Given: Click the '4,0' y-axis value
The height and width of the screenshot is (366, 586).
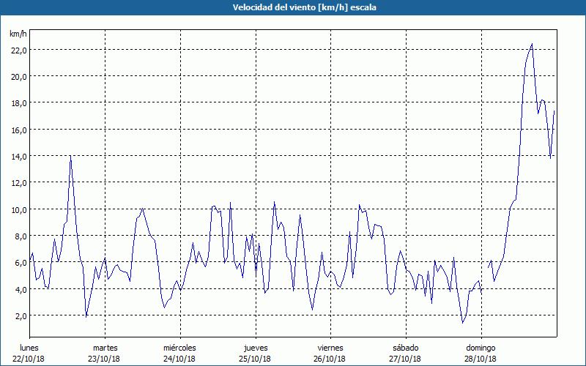Looking at the screenshot, I should point(21,290).
